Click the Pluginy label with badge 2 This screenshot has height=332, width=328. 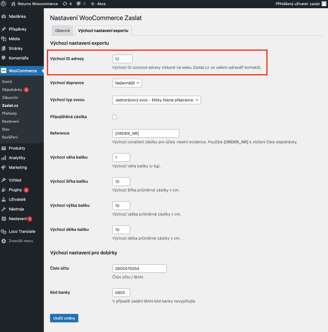coord(16,190)
